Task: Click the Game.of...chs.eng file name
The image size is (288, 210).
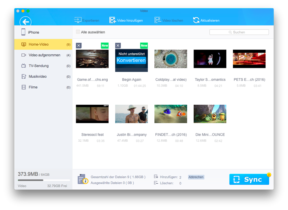Action: click(92, 79)
